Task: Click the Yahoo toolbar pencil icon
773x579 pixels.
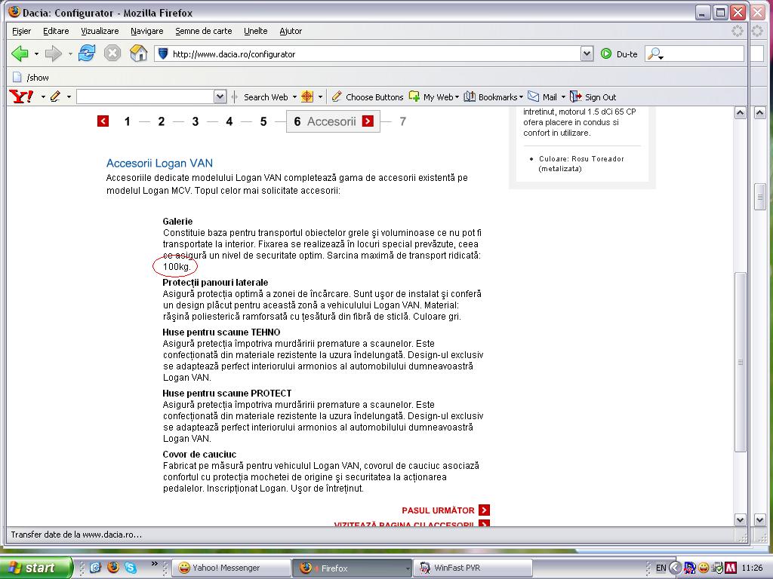Action: pyautogui.click(x=55, y=96)
